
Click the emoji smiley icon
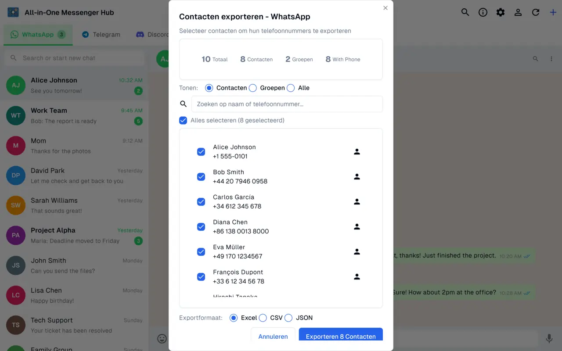pos(162,338)
